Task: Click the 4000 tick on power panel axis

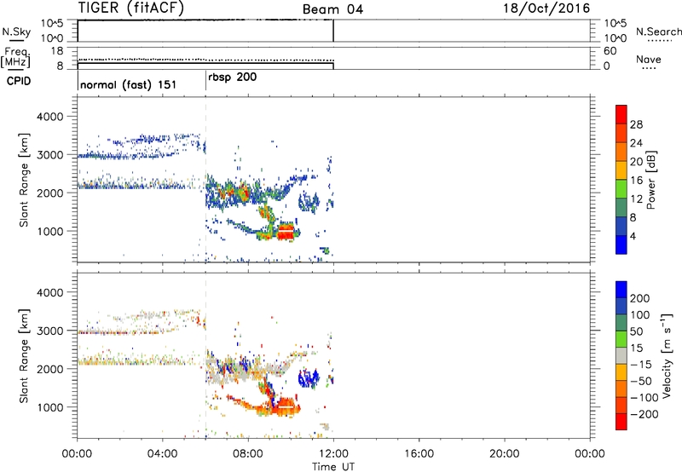Action: point(49,117)
